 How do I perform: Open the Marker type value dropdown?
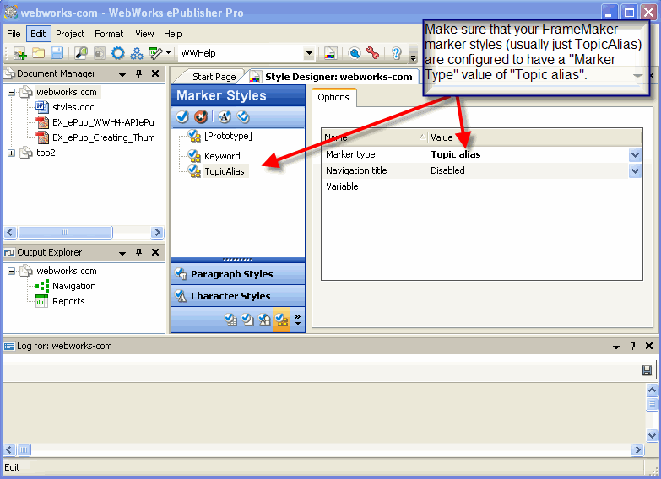tap(636, 154)
